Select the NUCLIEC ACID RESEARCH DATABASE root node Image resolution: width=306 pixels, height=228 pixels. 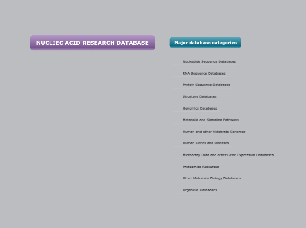click(92, 43)
